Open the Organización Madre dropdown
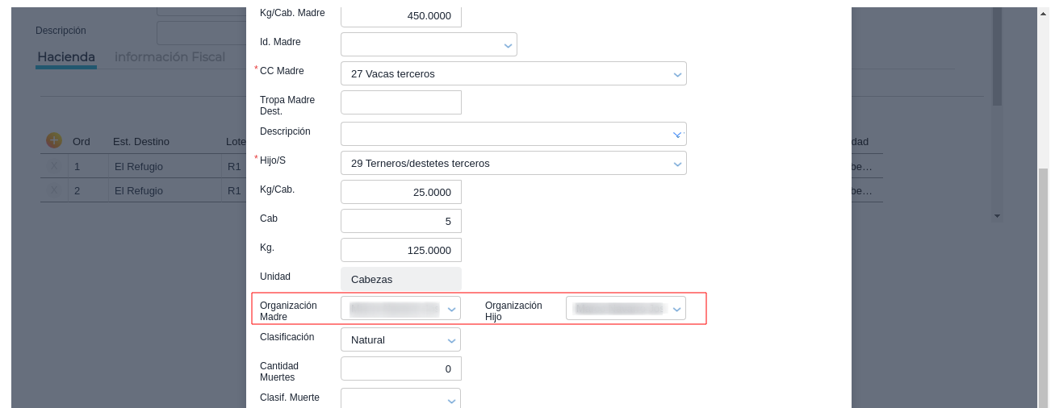 (451, 309)
